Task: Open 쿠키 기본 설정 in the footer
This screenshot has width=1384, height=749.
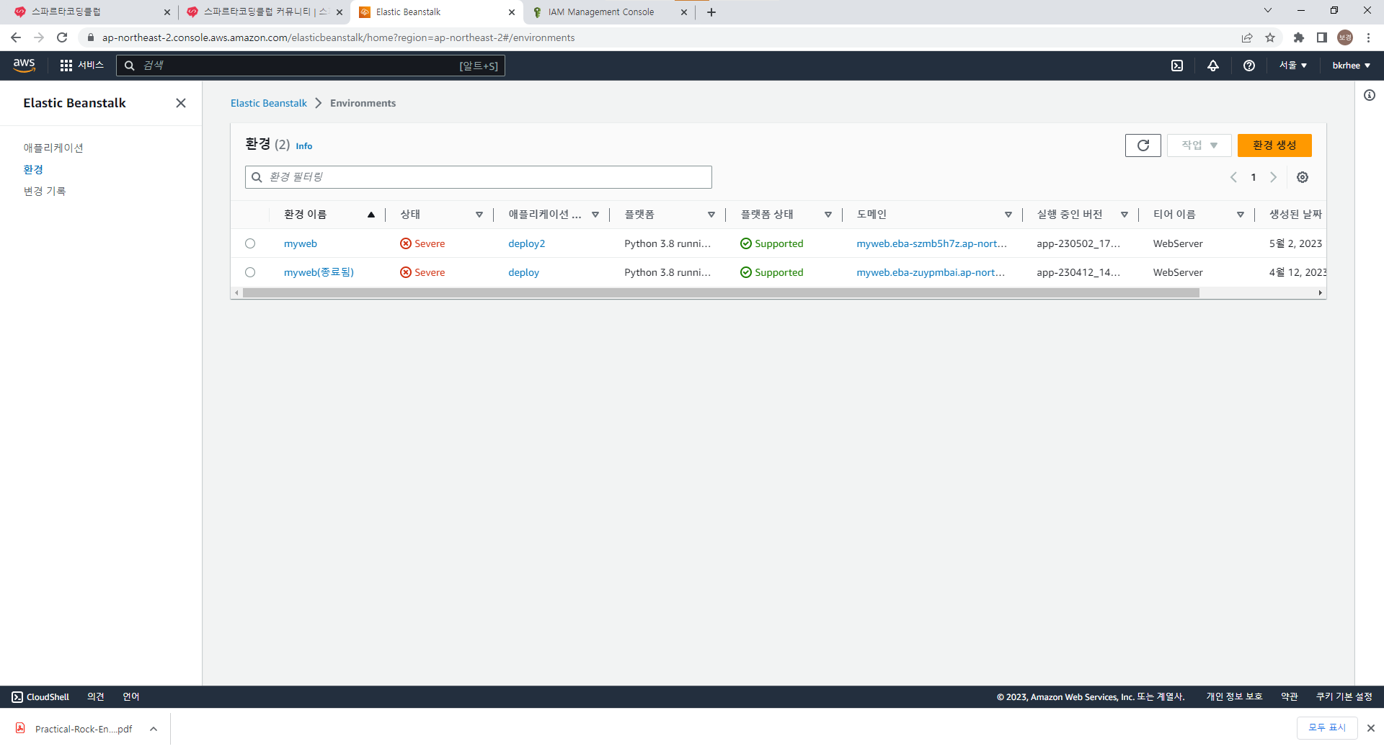Action: (1344, 697)
